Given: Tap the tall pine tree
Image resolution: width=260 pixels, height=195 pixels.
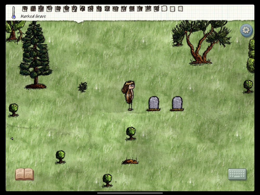Looking at the screenshot, I should [x=35, y=55].
